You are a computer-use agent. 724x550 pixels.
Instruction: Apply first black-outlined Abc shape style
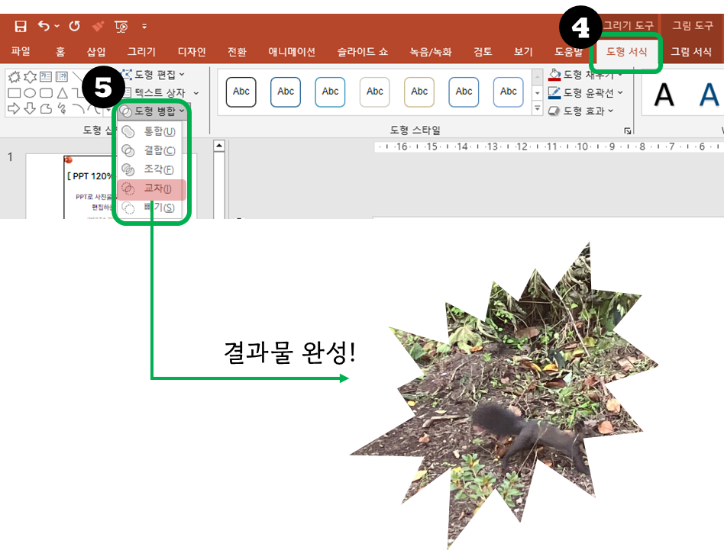click(x=241, y=92)
